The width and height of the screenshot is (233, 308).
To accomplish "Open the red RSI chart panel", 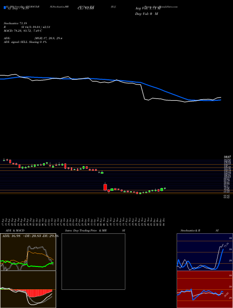I will [205, 289].
